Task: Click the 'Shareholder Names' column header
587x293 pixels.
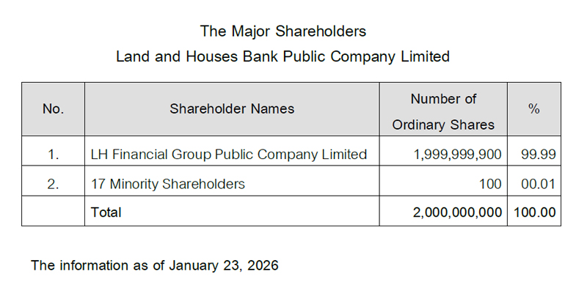Action: coord(232,109)
